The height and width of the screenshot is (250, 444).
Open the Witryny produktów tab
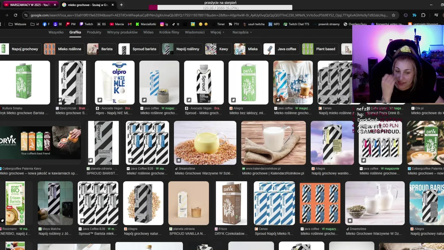[x=122, y=32]
